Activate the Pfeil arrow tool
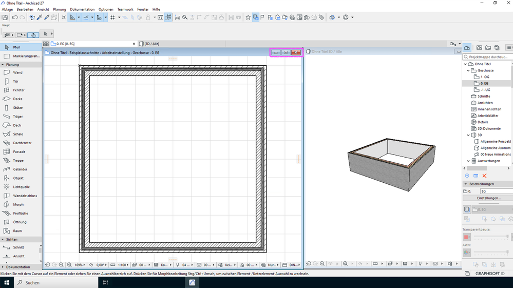513x288 pixels. (x=16, y=47)
